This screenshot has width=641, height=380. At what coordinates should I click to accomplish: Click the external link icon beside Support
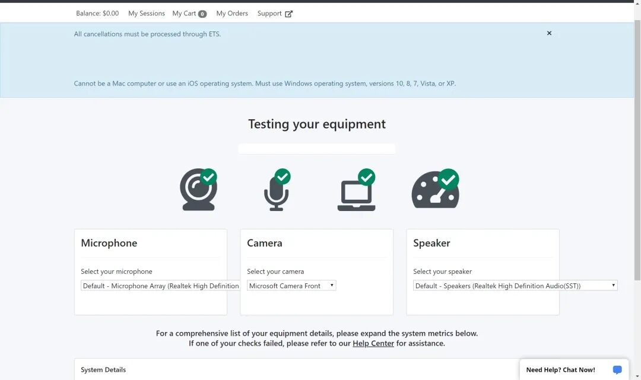(288, 14)
